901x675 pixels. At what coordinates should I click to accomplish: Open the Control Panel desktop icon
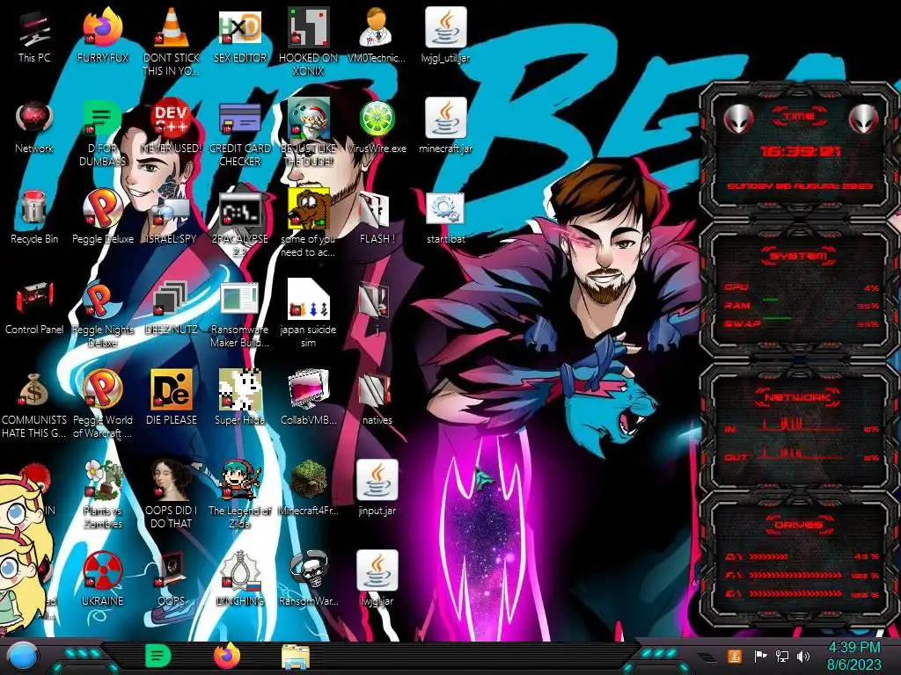34,308
